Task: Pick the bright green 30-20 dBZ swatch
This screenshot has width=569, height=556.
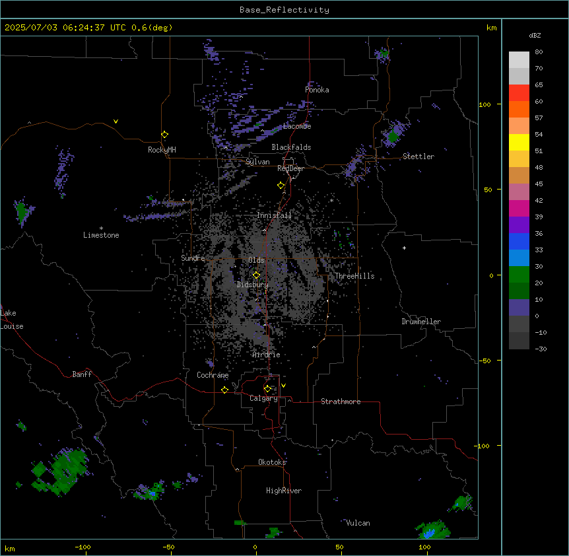Action: pos(519,275)
